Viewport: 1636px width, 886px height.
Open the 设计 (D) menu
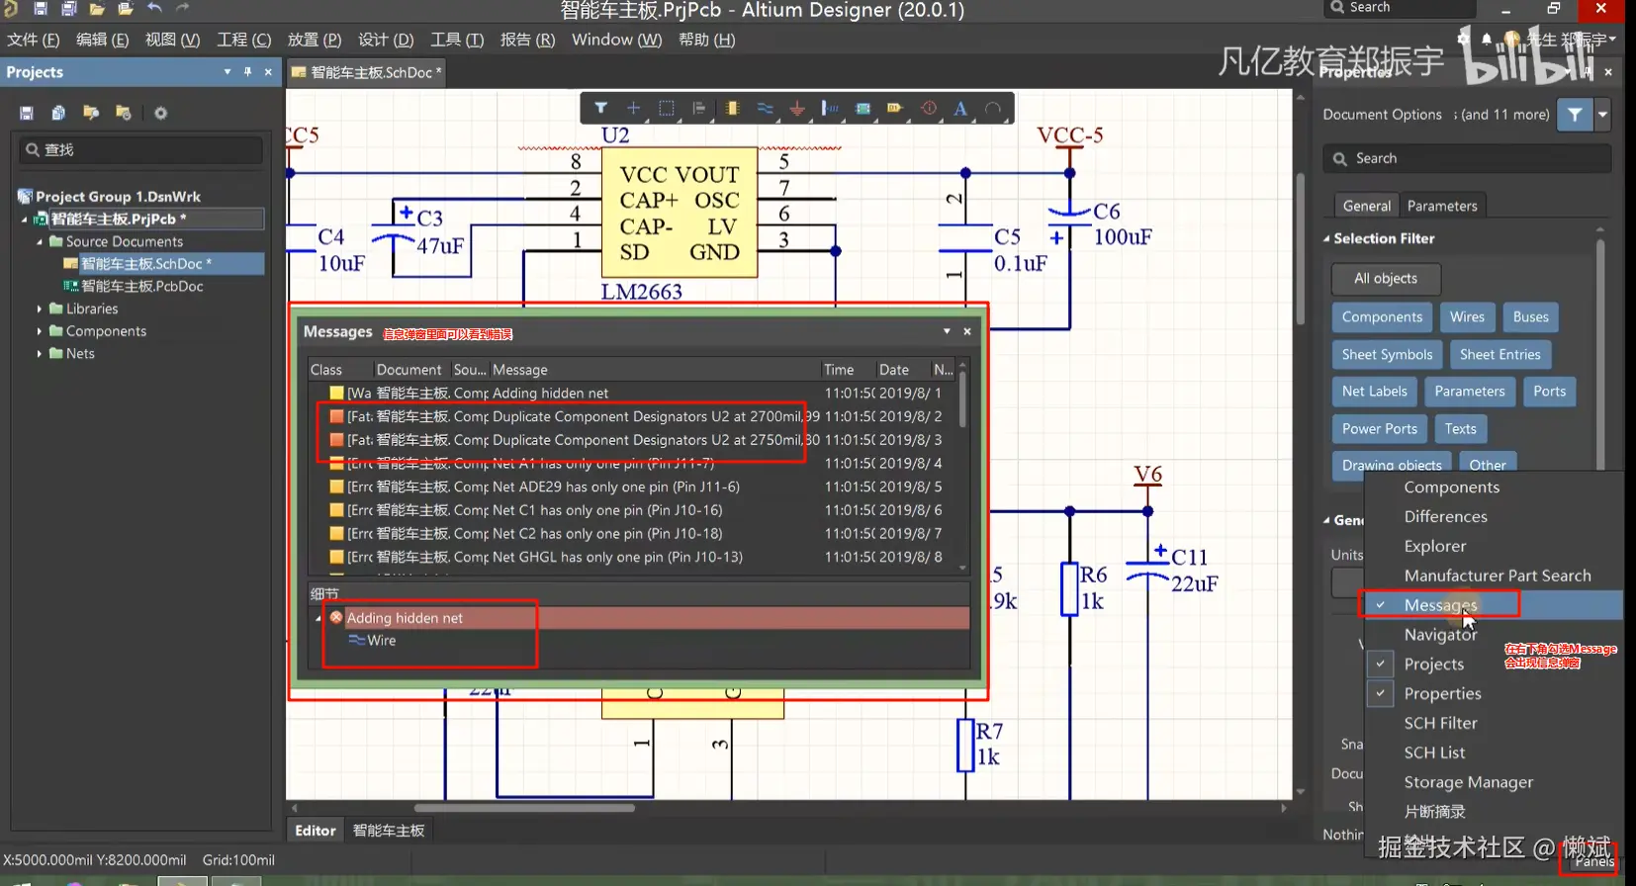coord(386,40)
